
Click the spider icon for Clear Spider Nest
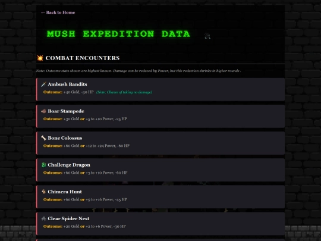pos(43,218)
